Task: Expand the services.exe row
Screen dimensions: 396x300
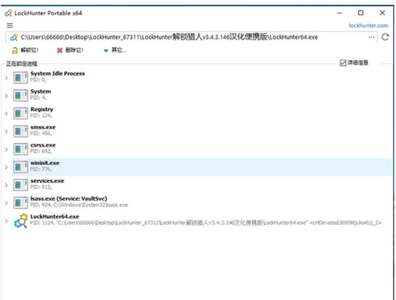Action: pos(7,185)
